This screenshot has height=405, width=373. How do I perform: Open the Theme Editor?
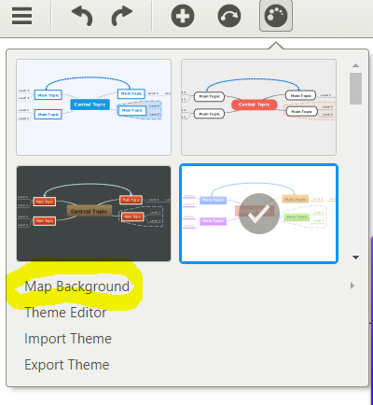[65, 313]
